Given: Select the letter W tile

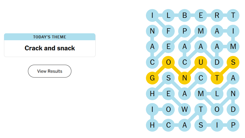Looking at the screenshot, I should tap(185, 109).
